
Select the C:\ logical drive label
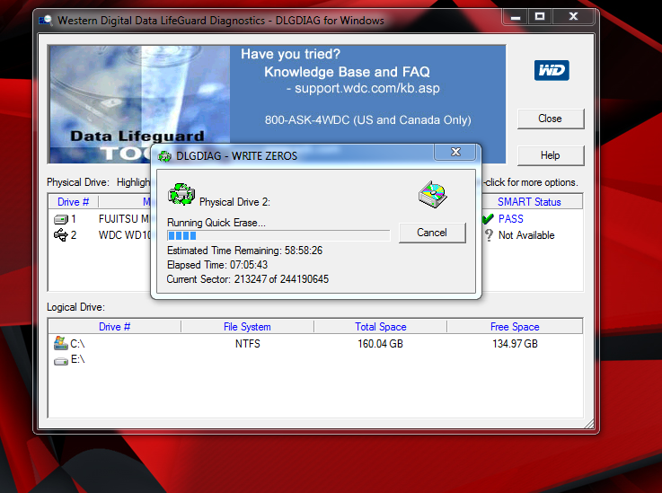[77, 344]
